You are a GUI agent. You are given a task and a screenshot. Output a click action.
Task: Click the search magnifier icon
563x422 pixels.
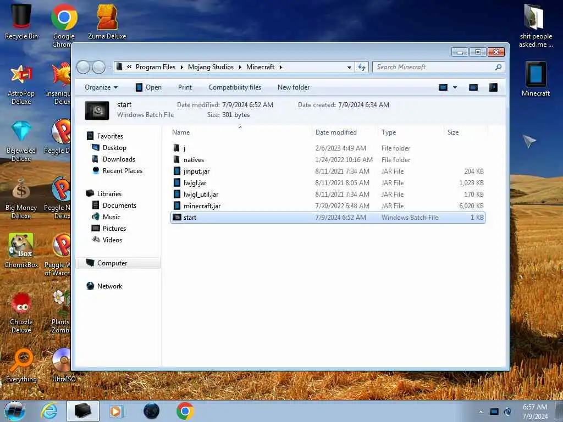coord(498,67)
